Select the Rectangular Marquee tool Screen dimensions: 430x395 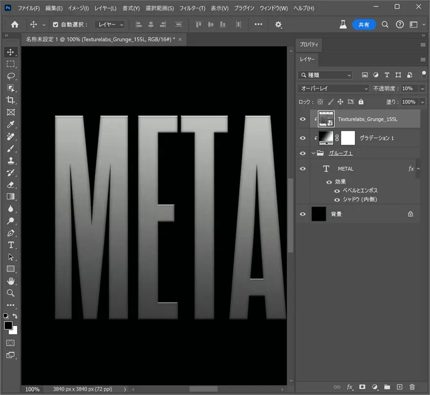tap(10, 64)
